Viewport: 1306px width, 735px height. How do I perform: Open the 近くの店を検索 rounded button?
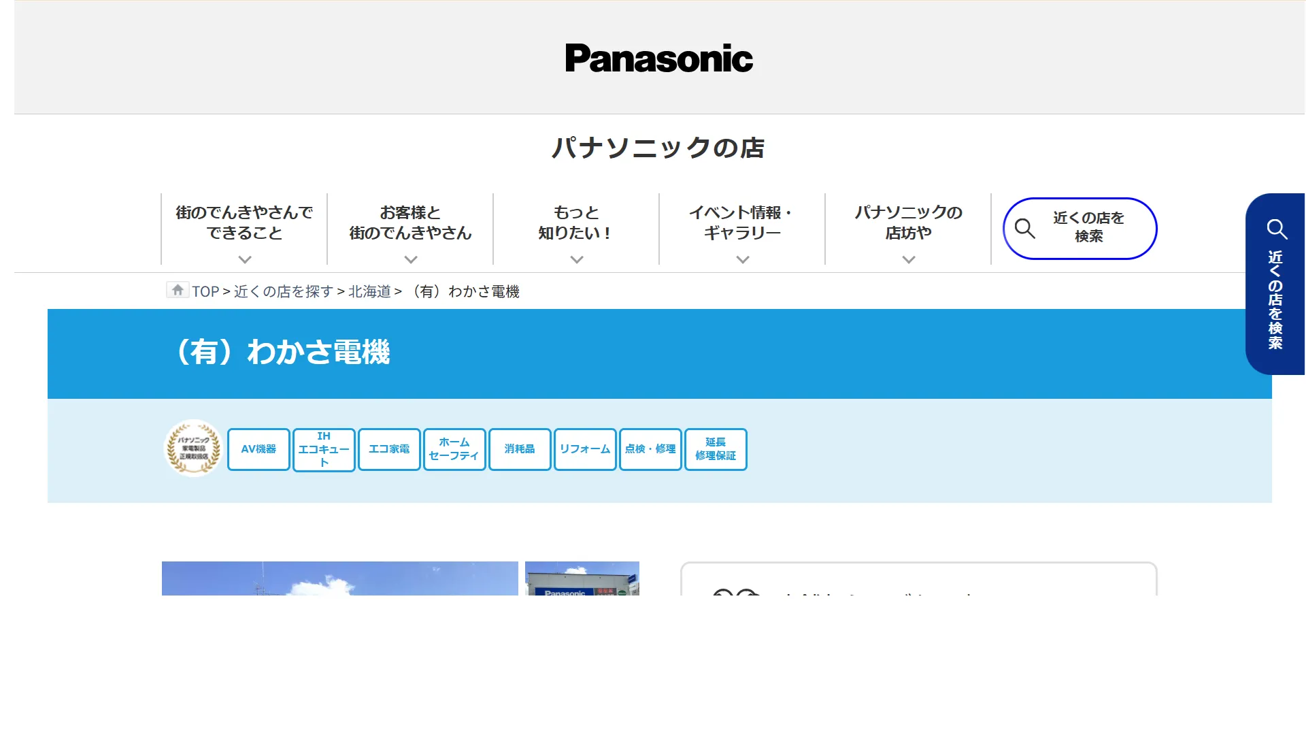1080,229
